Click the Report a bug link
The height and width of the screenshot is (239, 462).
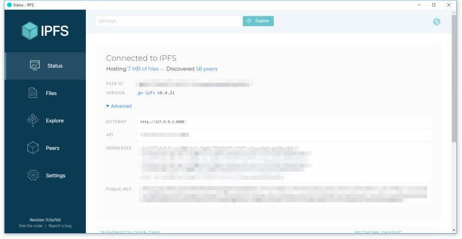point(60,226)
